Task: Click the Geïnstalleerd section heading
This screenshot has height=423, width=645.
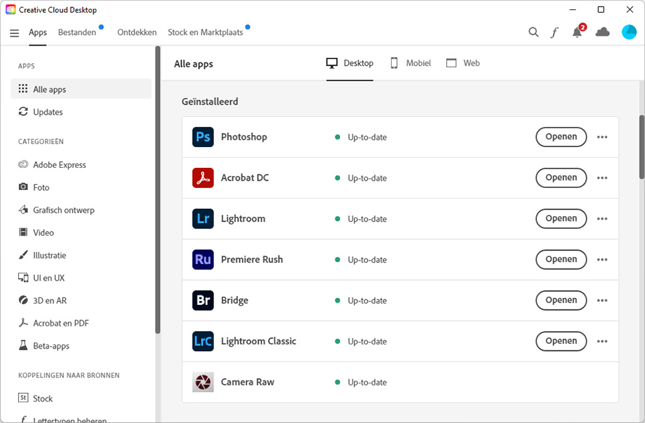Action: point(210,101)
